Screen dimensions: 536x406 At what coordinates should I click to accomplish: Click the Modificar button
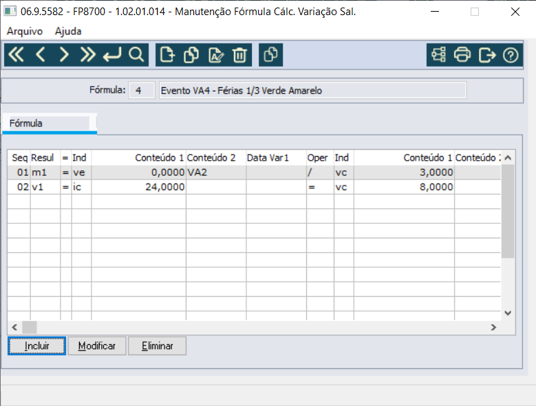coord(97,346)
